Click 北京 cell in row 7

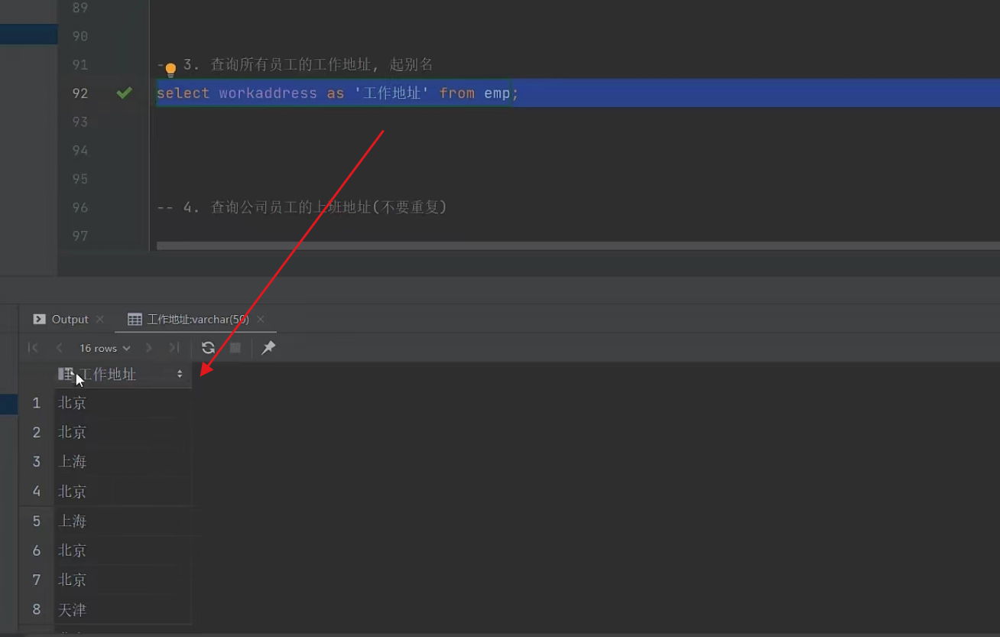pos(123,580)
